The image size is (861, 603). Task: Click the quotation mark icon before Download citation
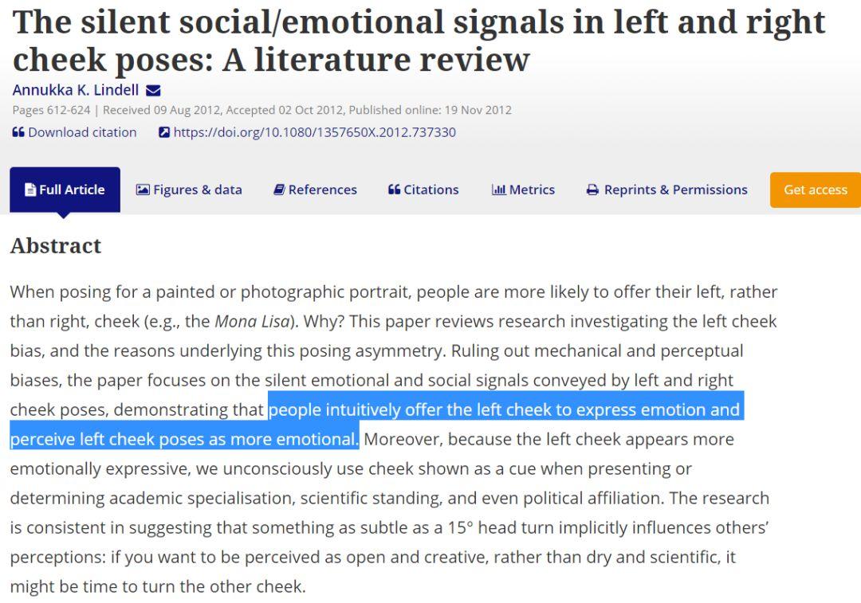coord(18,132)
